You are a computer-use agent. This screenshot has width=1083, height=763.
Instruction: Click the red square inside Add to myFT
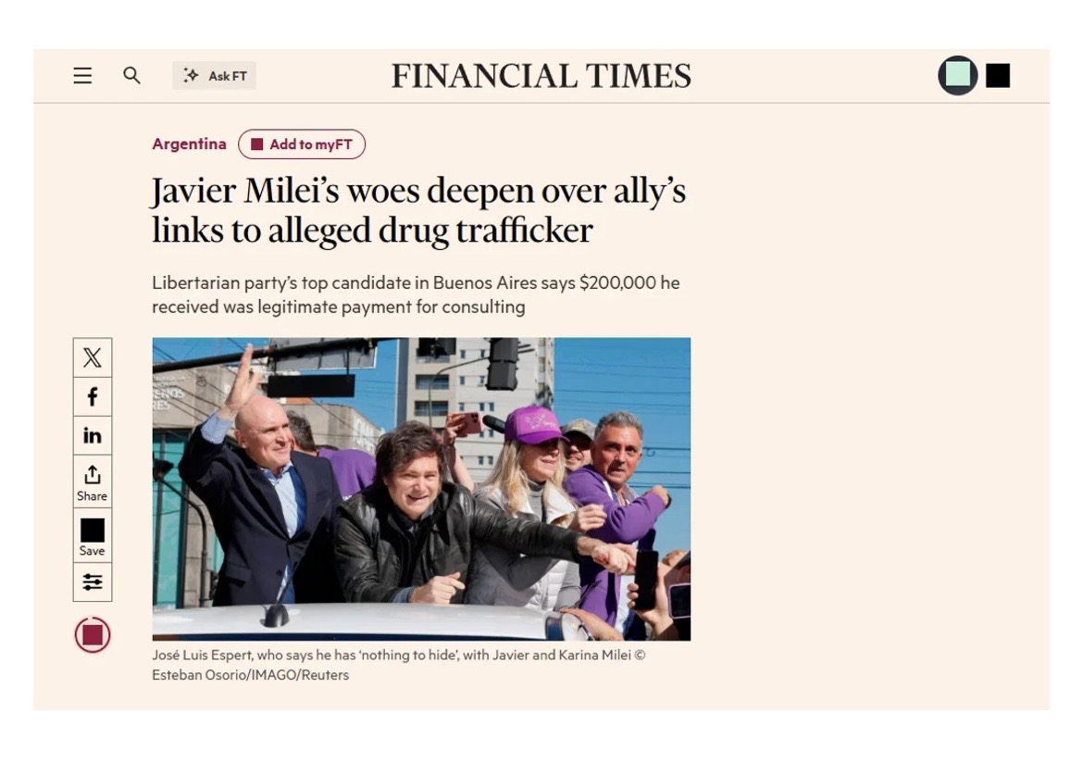point(257,144)
